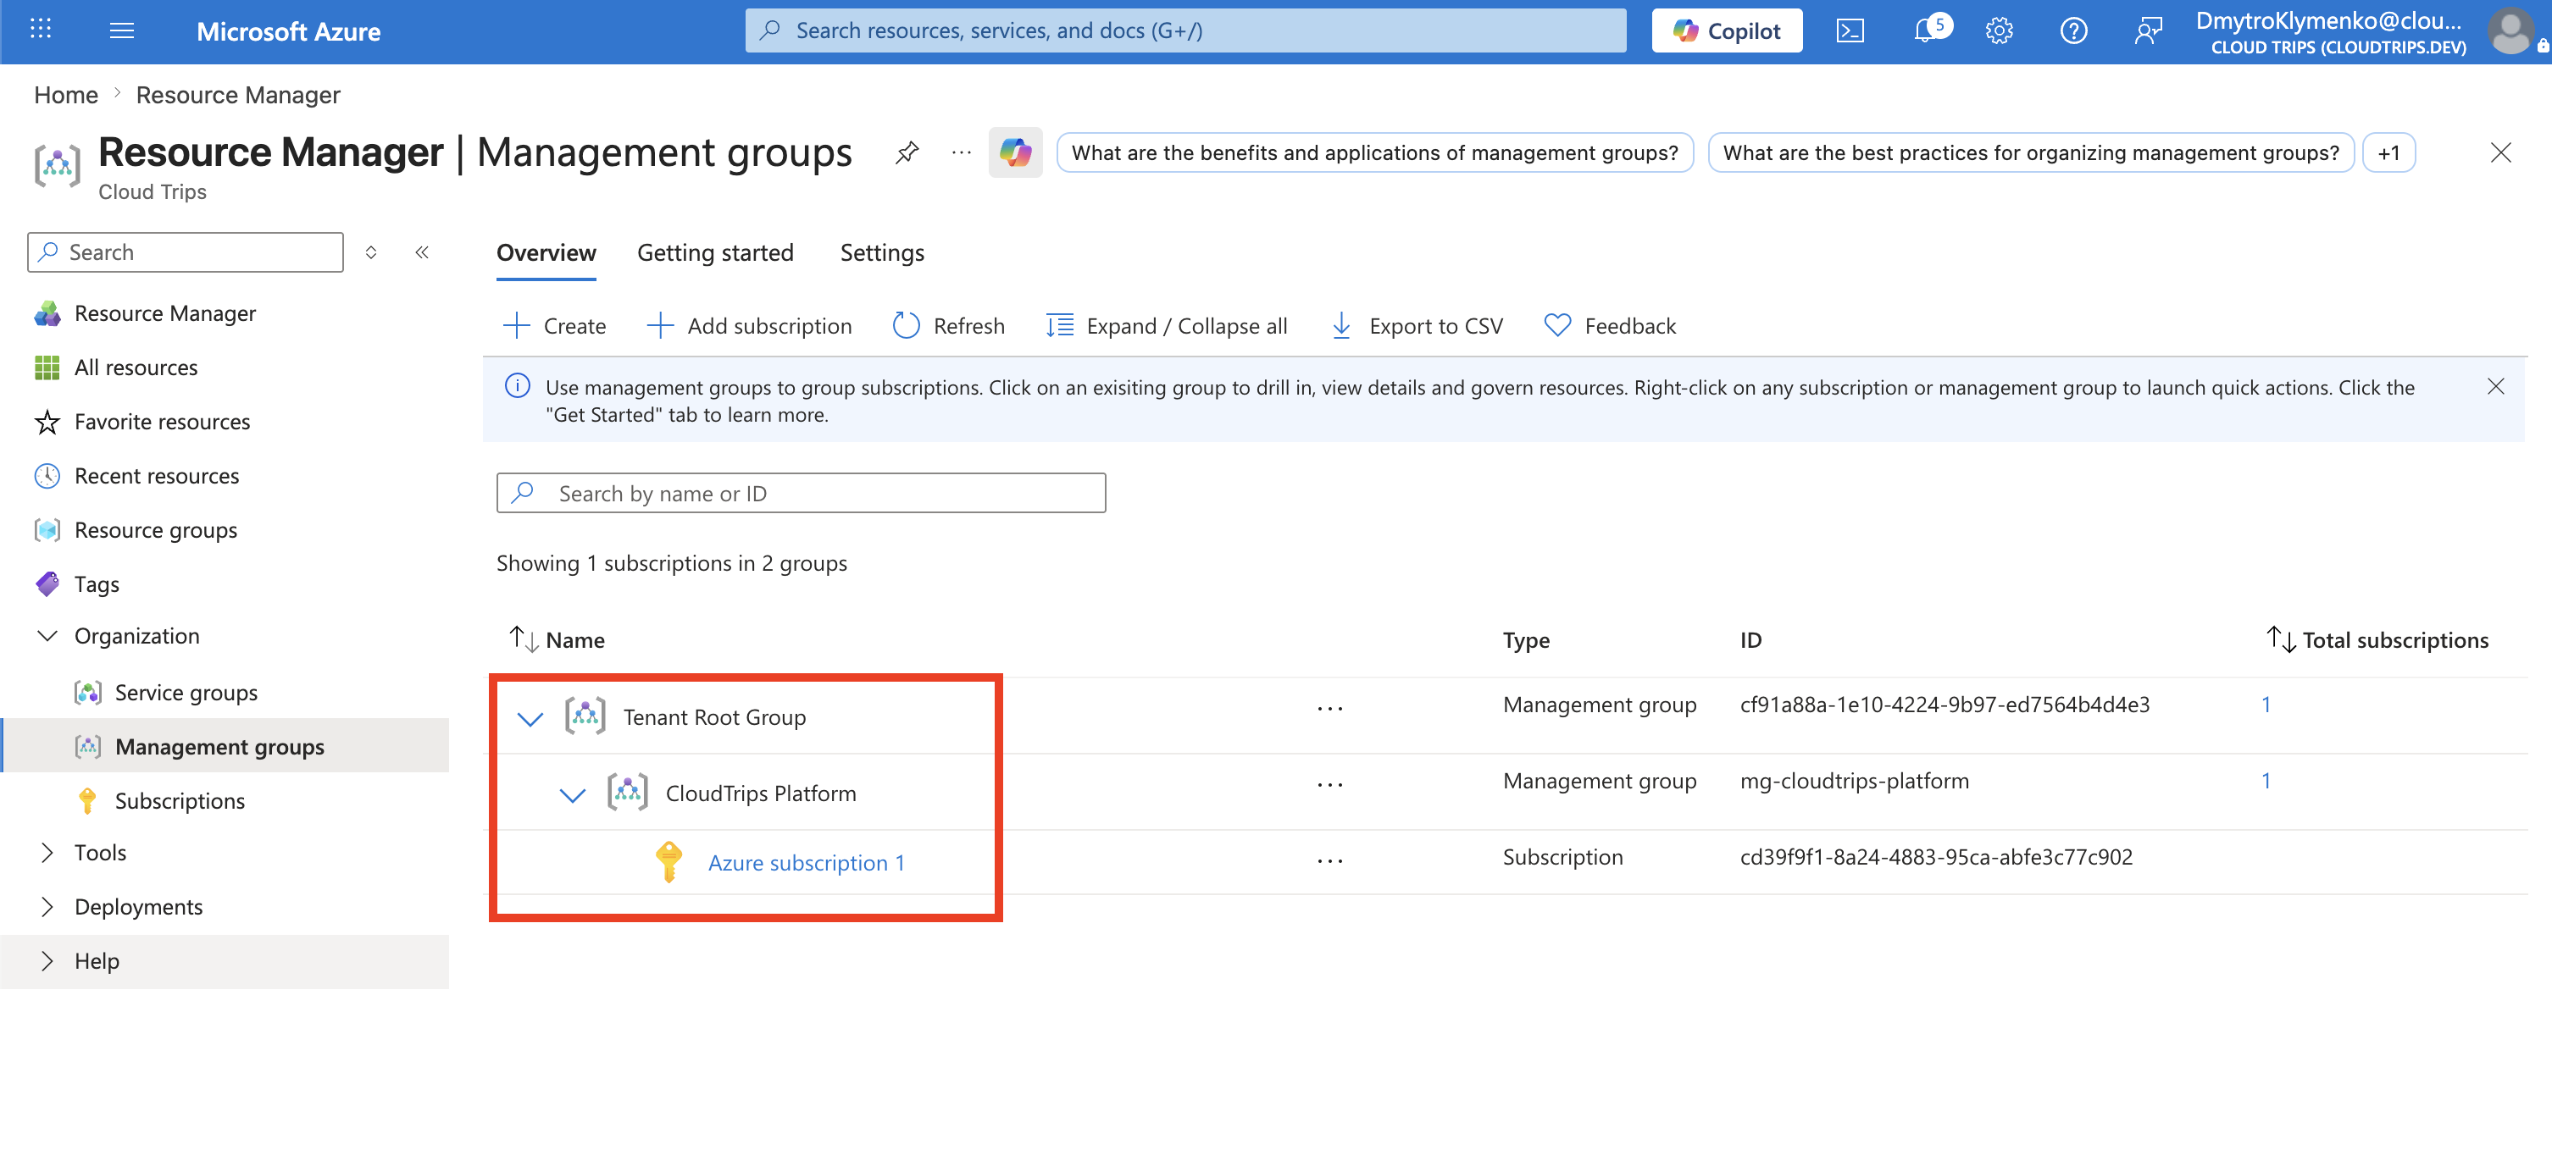Collapse the Tenant Root Group row
Viewport: 2552px width, 1172px height.
530,717
